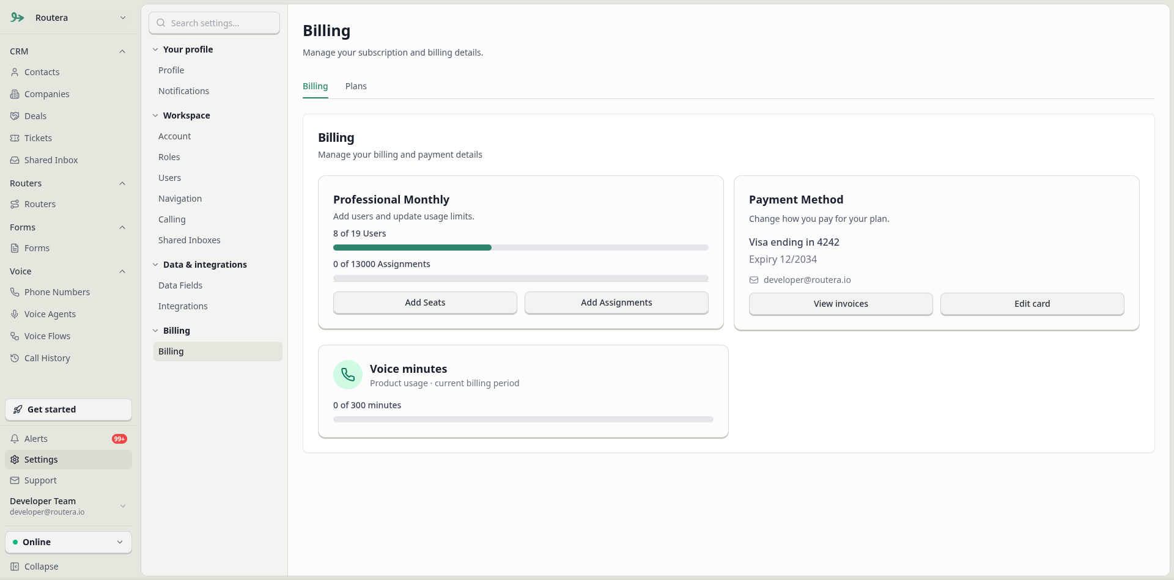Click the Get started button

(68, 409)
